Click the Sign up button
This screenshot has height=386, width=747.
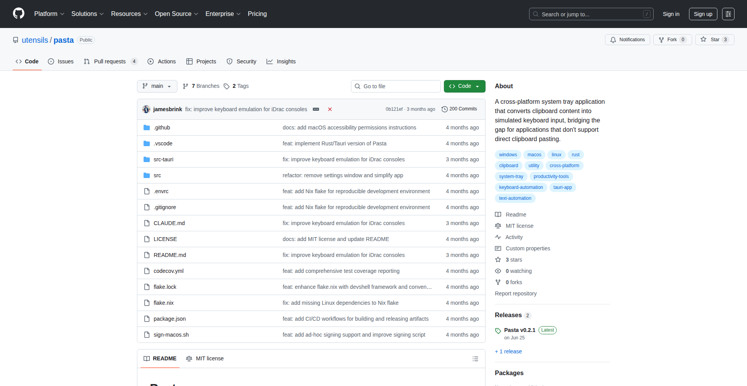coord(703,14)
